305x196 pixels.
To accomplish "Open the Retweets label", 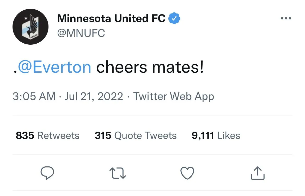I will [58, 136].
